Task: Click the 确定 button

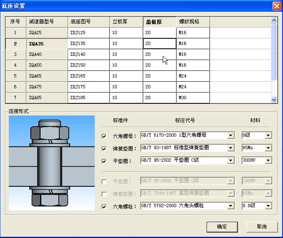Action: click(x=222, y=227)
